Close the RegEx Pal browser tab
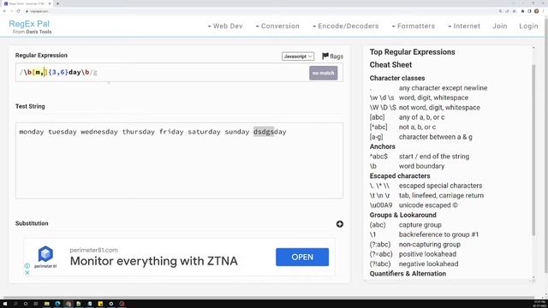Image resolution: width=548 pixels, height=308 pixels. 50,3
